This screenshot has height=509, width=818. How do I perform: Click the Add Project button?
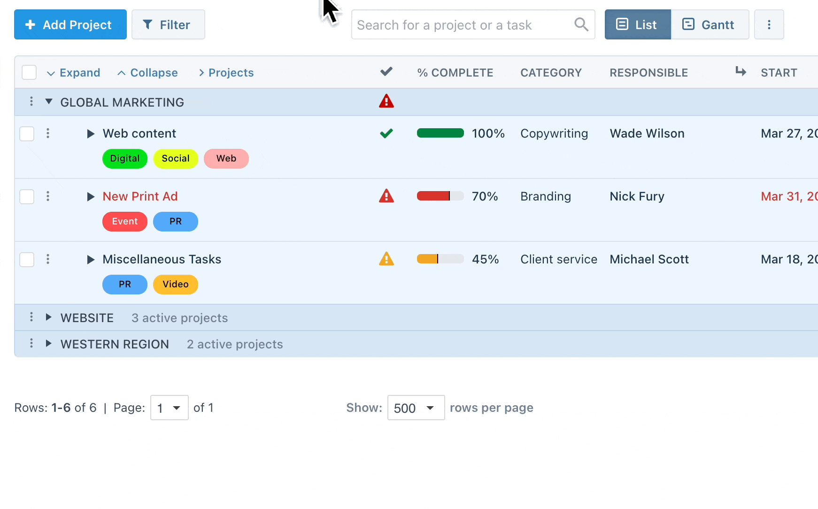coord(70,24)
